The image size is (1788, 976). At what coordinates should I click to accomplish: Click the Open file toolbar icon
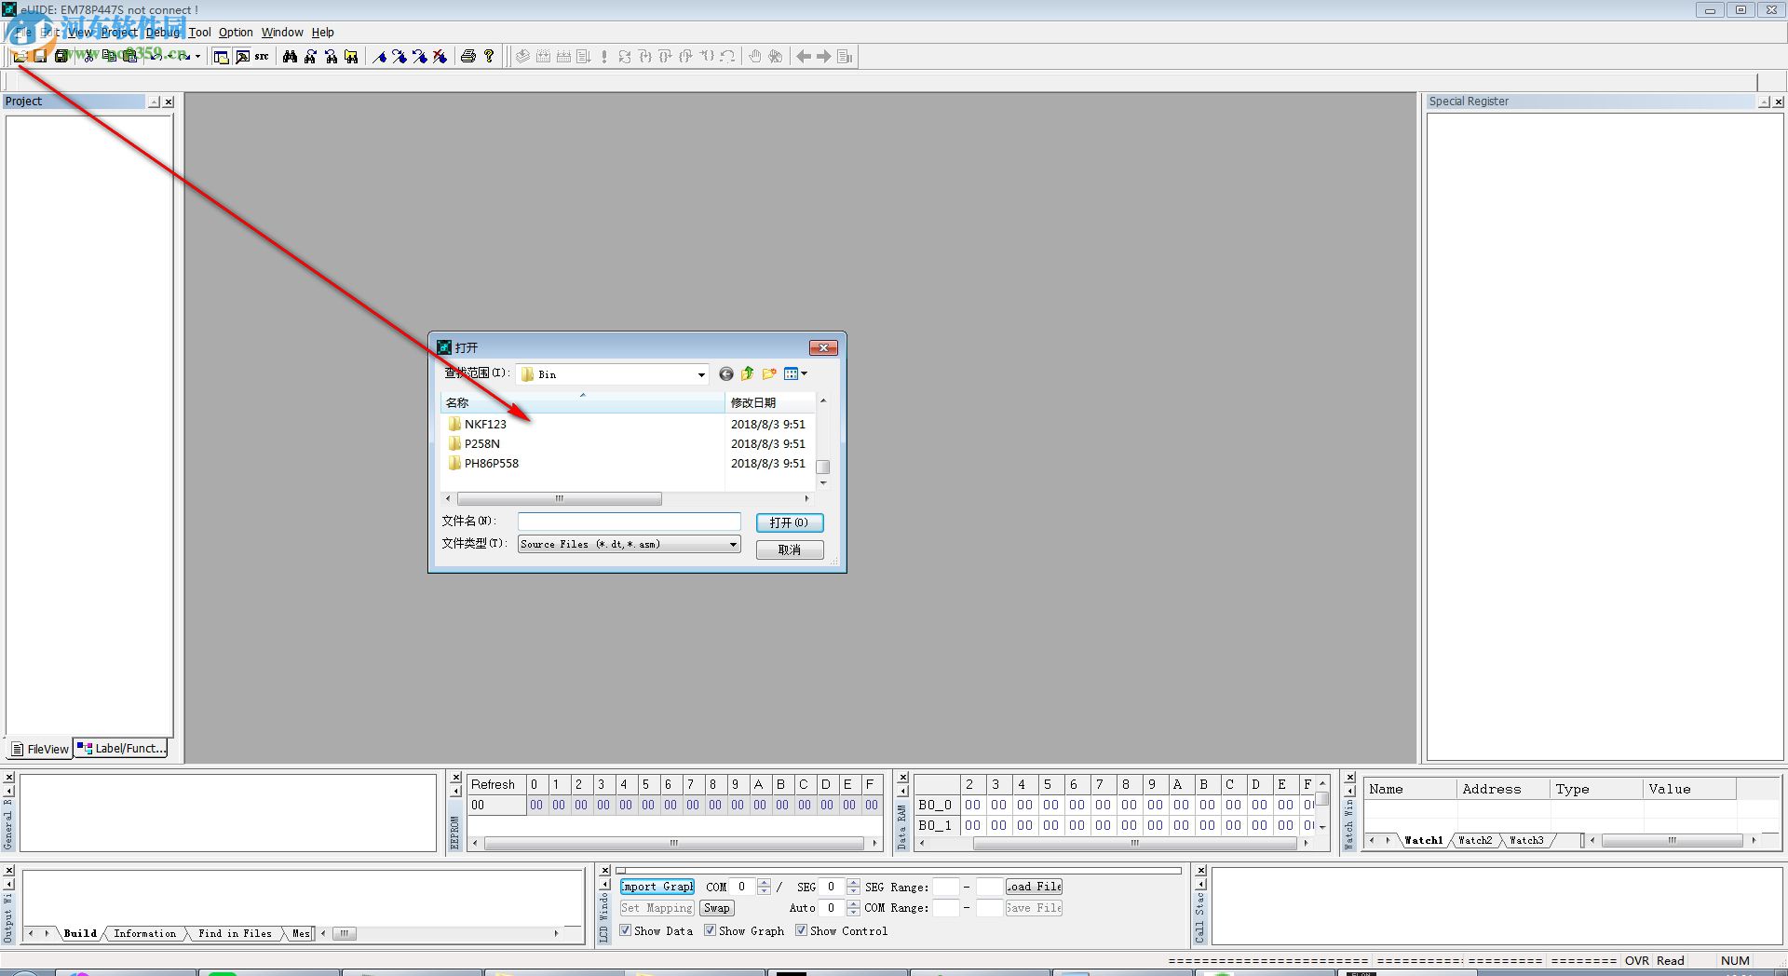20,57
